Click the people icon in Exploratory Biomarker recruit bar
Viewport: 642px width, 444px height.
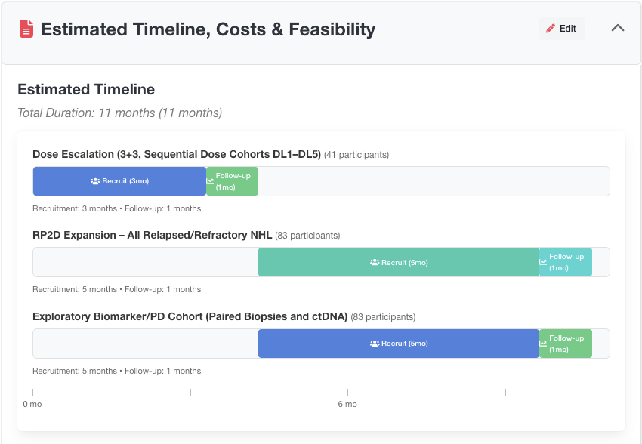375,344
